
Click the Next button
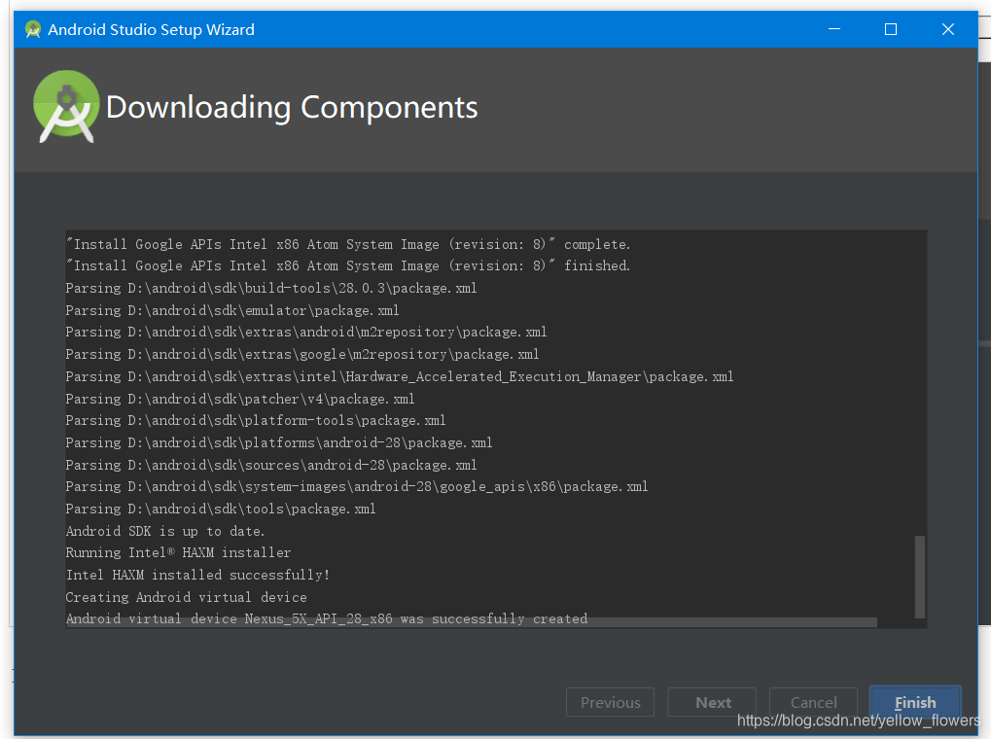point(712,702)
